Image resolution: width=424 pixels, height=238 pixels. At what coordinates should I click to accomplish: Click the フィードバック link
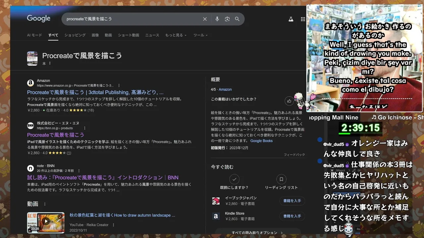coord(294,155)
